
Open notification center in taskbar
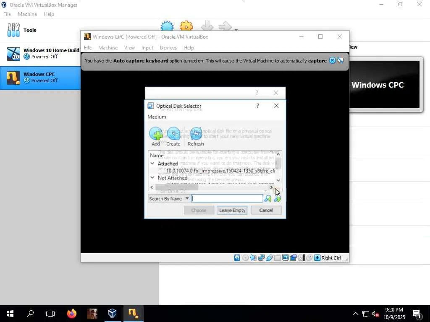(x=417, y=314)
